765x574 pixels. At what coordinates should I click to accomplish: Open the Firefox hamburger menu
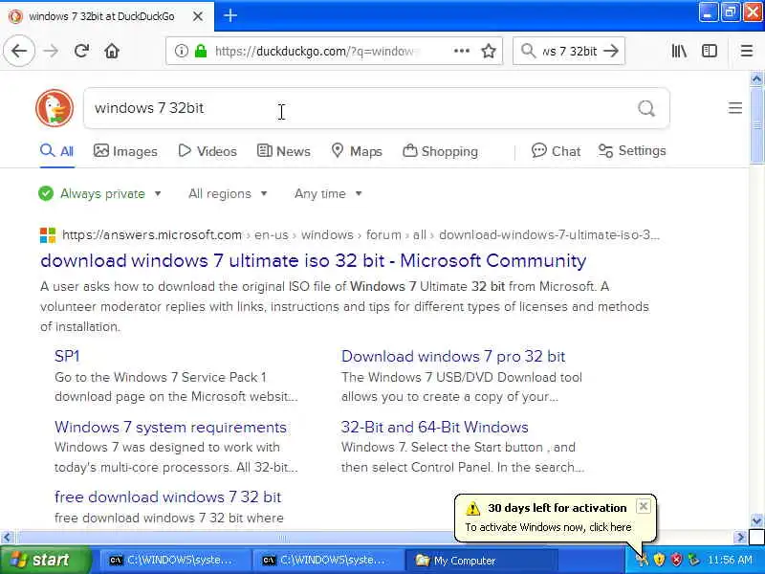tap(747, 51)
